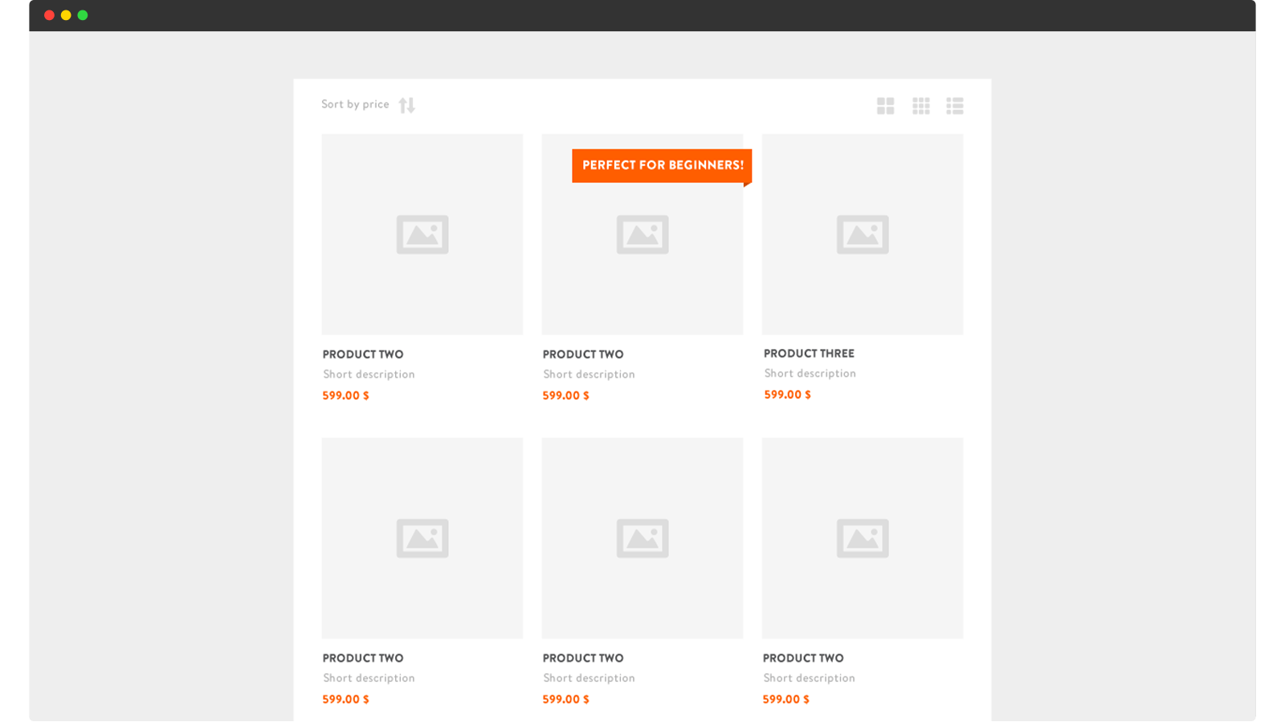The image size is (1285, 722).
Task: Click the green maximize window button
Action: click(83, 15)
